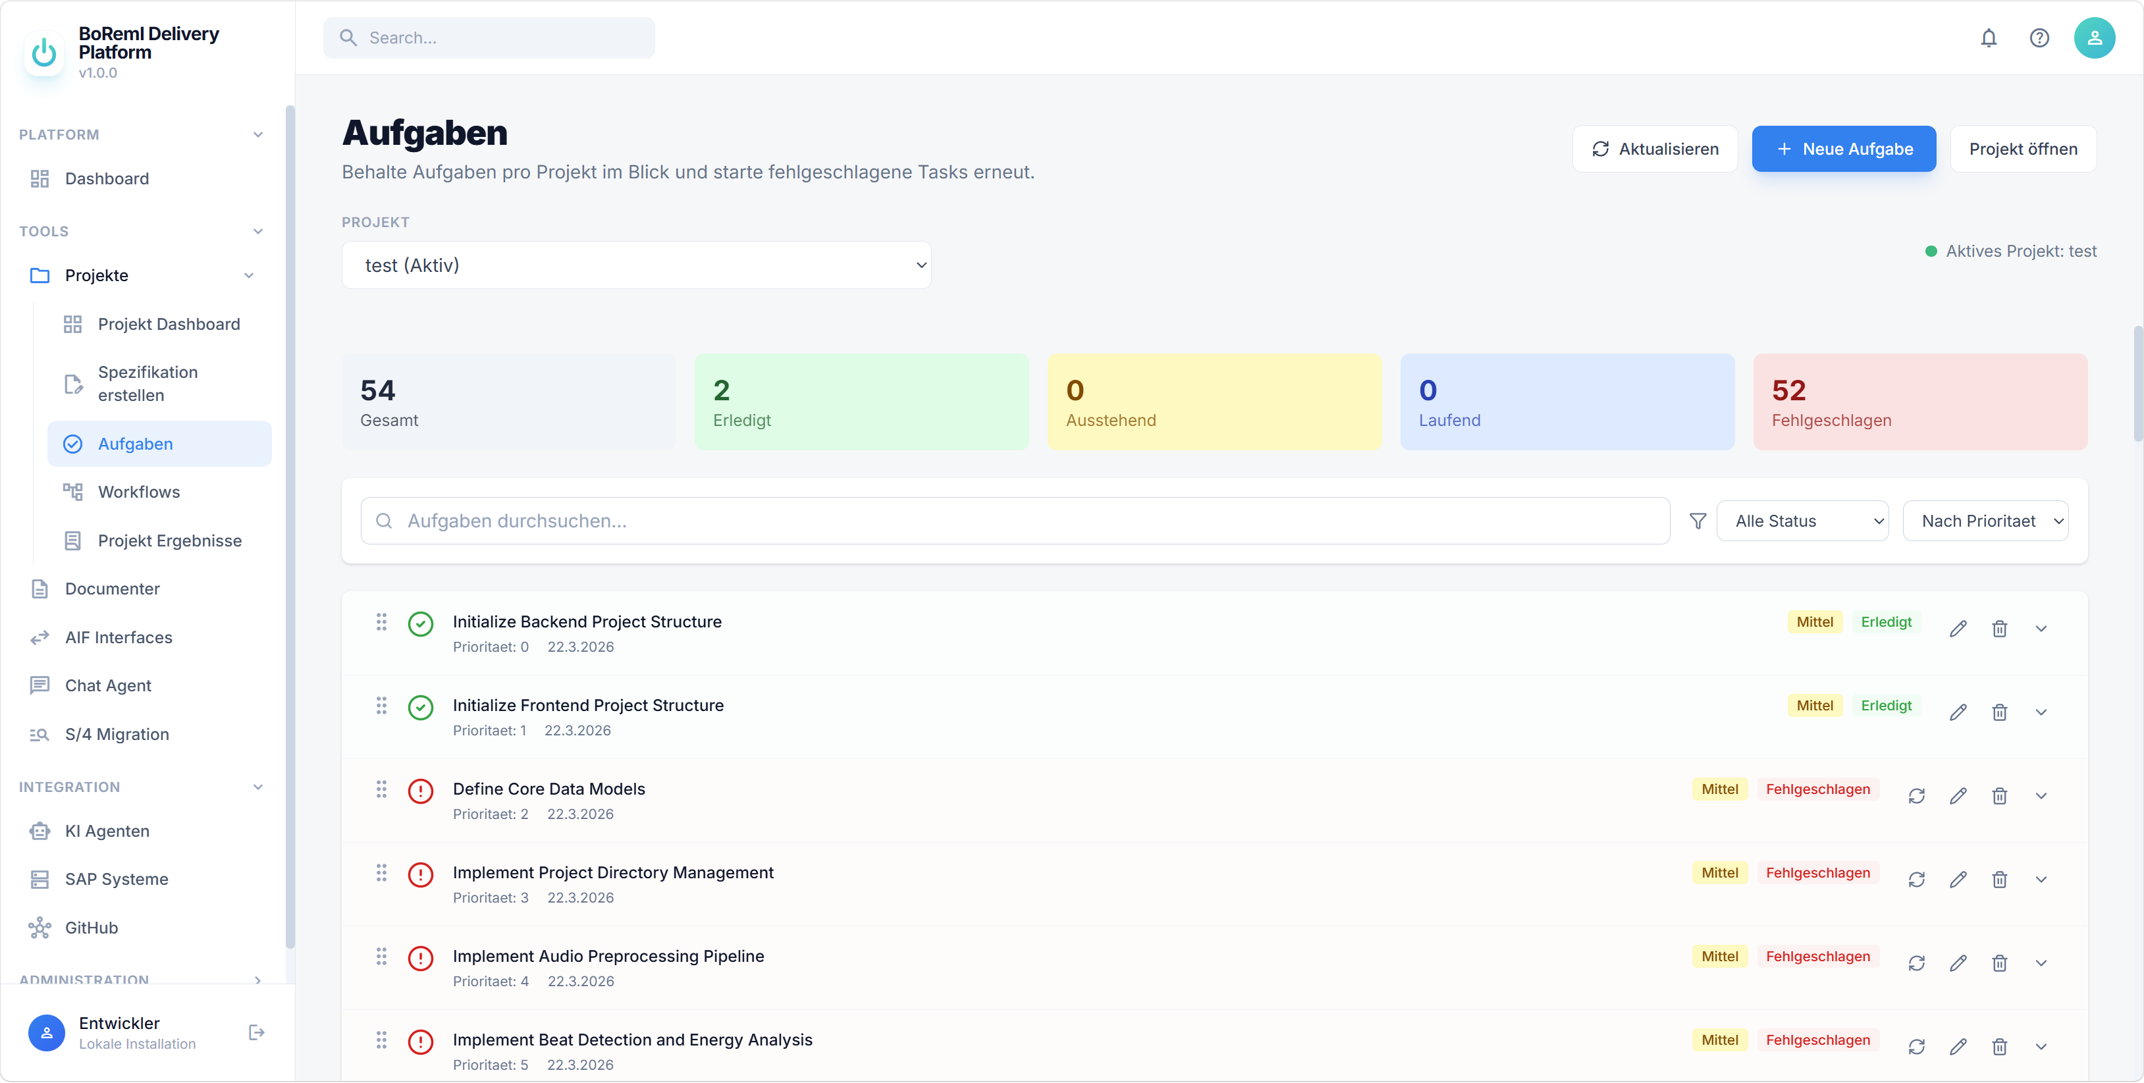Edit Implement Audio Preprocessing Pipeline task
The width and height of the screenshot is (2144, 1083).
tap(1958, 963)
